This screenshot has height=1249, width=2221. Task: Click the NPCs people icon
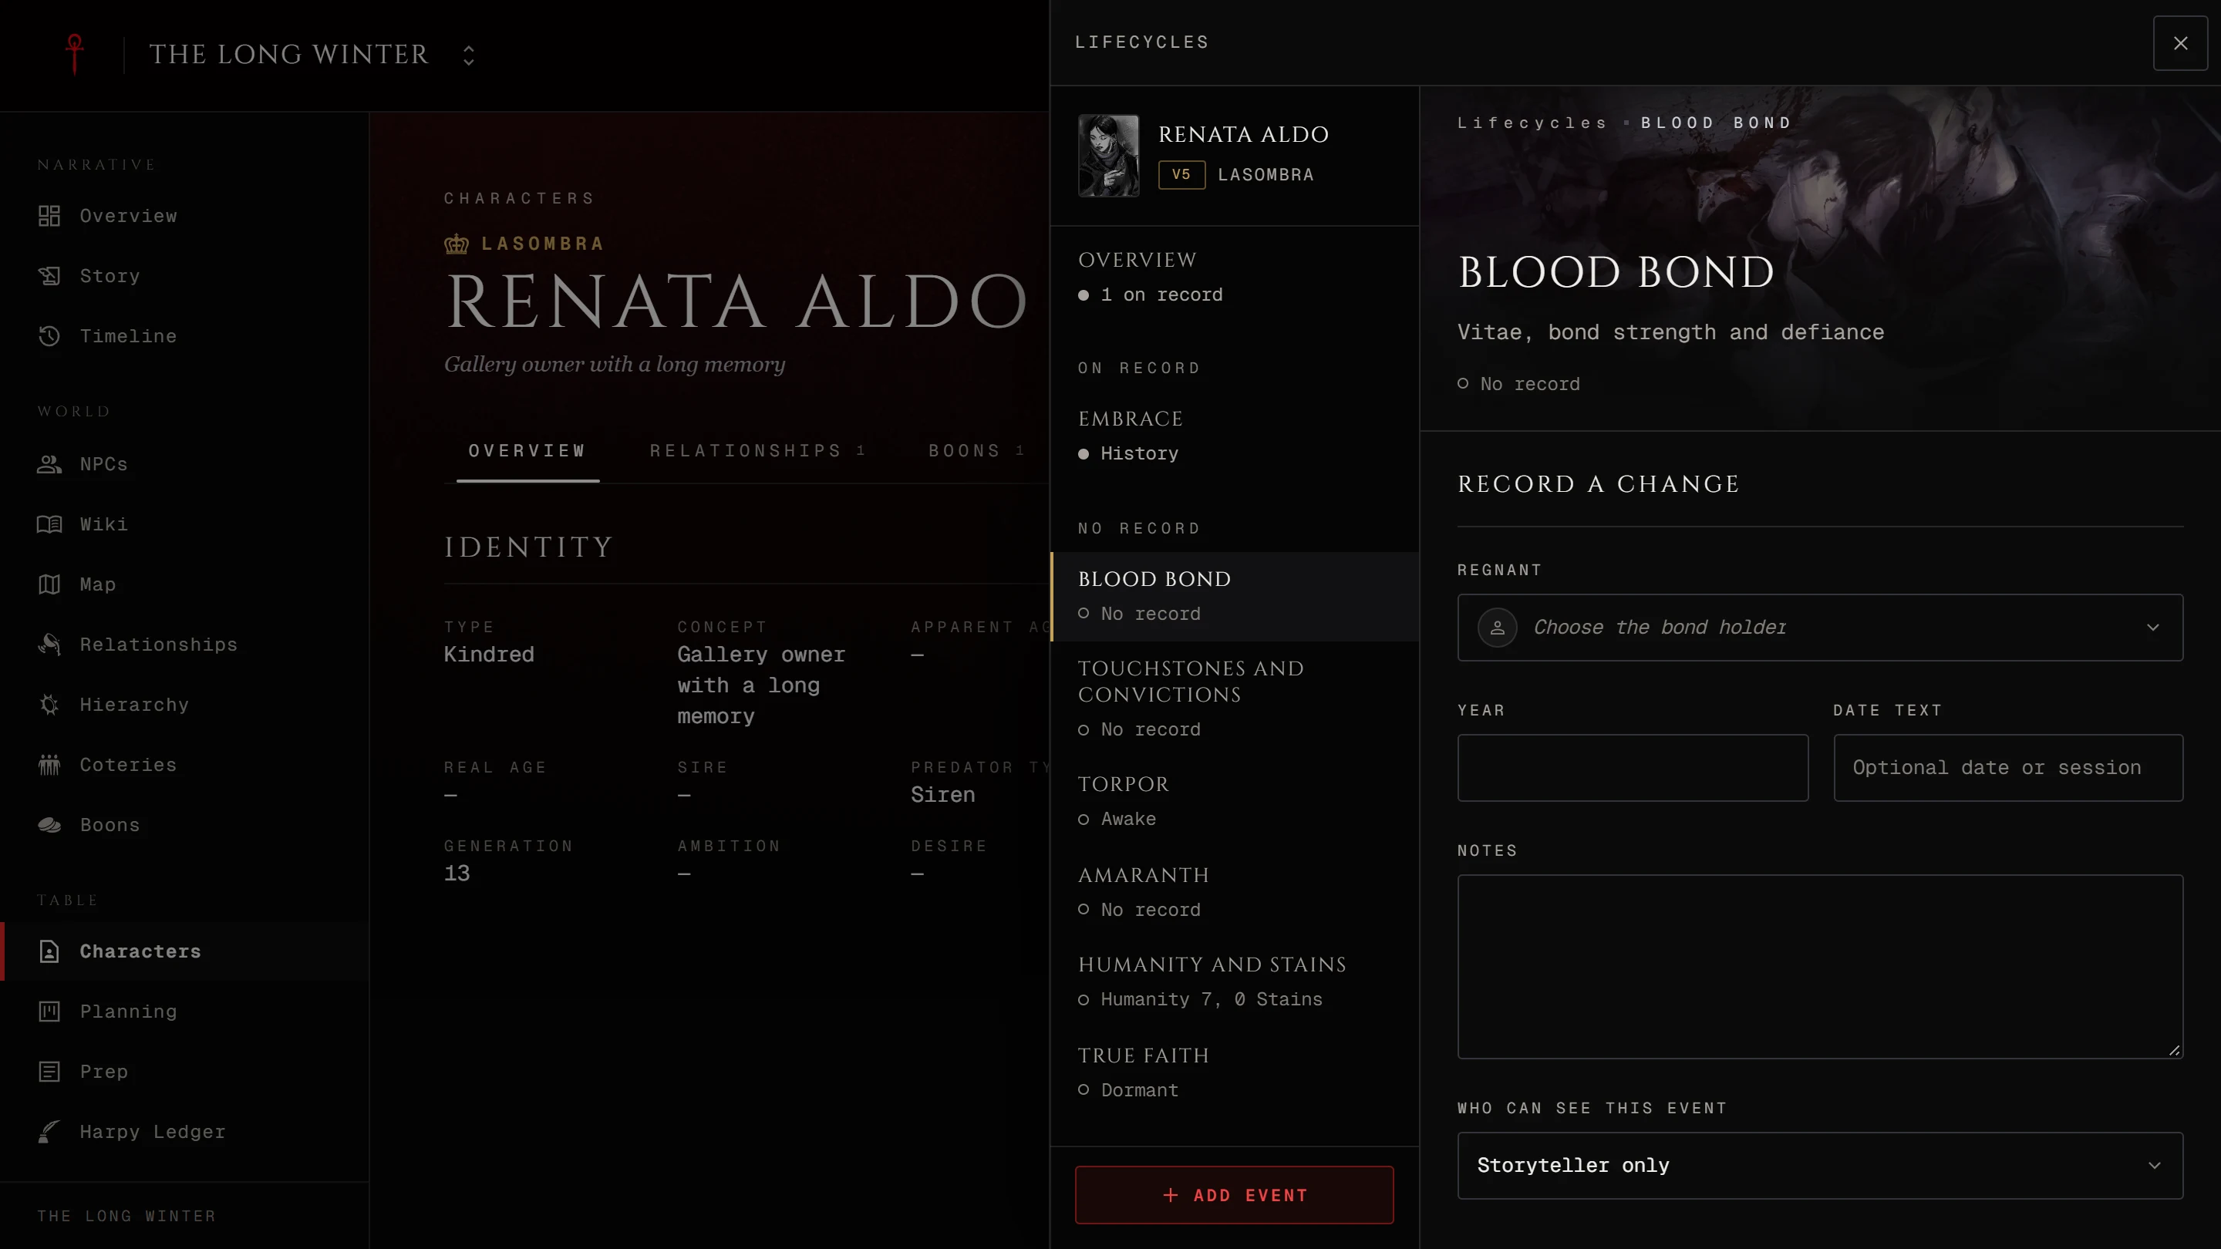(x=49, y=463)
